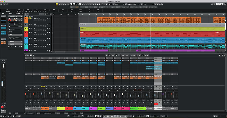The height and width of the screenshot is (118, 227).
Task: Click the left zone channel fader handle
Action: pyautogui.click(x=2, y=84)
